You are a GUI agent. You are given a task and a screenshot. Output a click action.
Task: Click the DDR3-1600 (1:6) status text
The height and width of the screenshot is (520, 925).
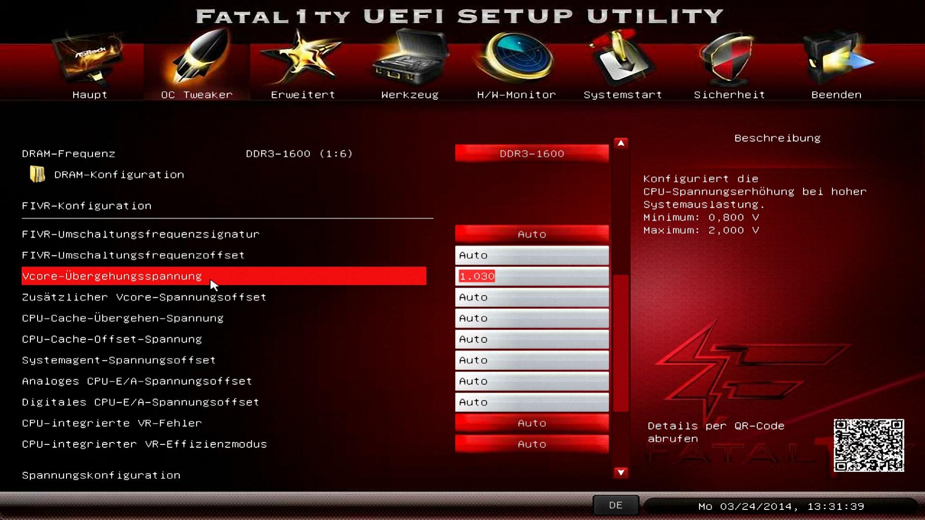pos(299,153)
